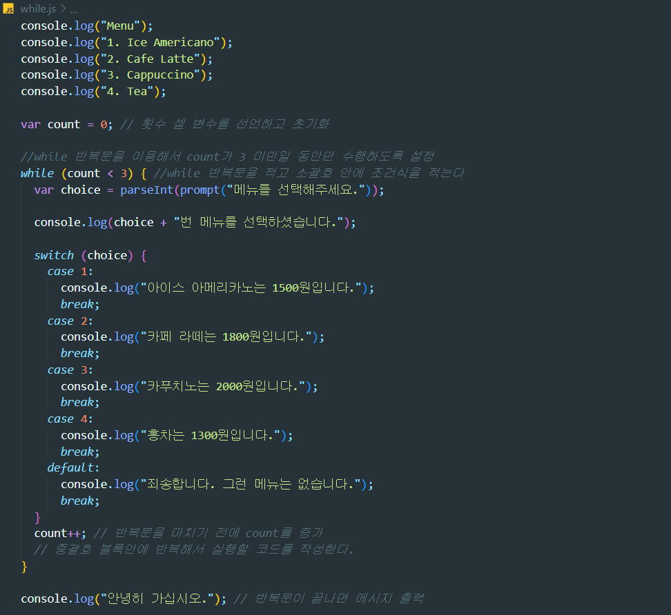Click the closing brace of the while loop
This screenshot has height=615, width=671.
click(x=24, y=567)
